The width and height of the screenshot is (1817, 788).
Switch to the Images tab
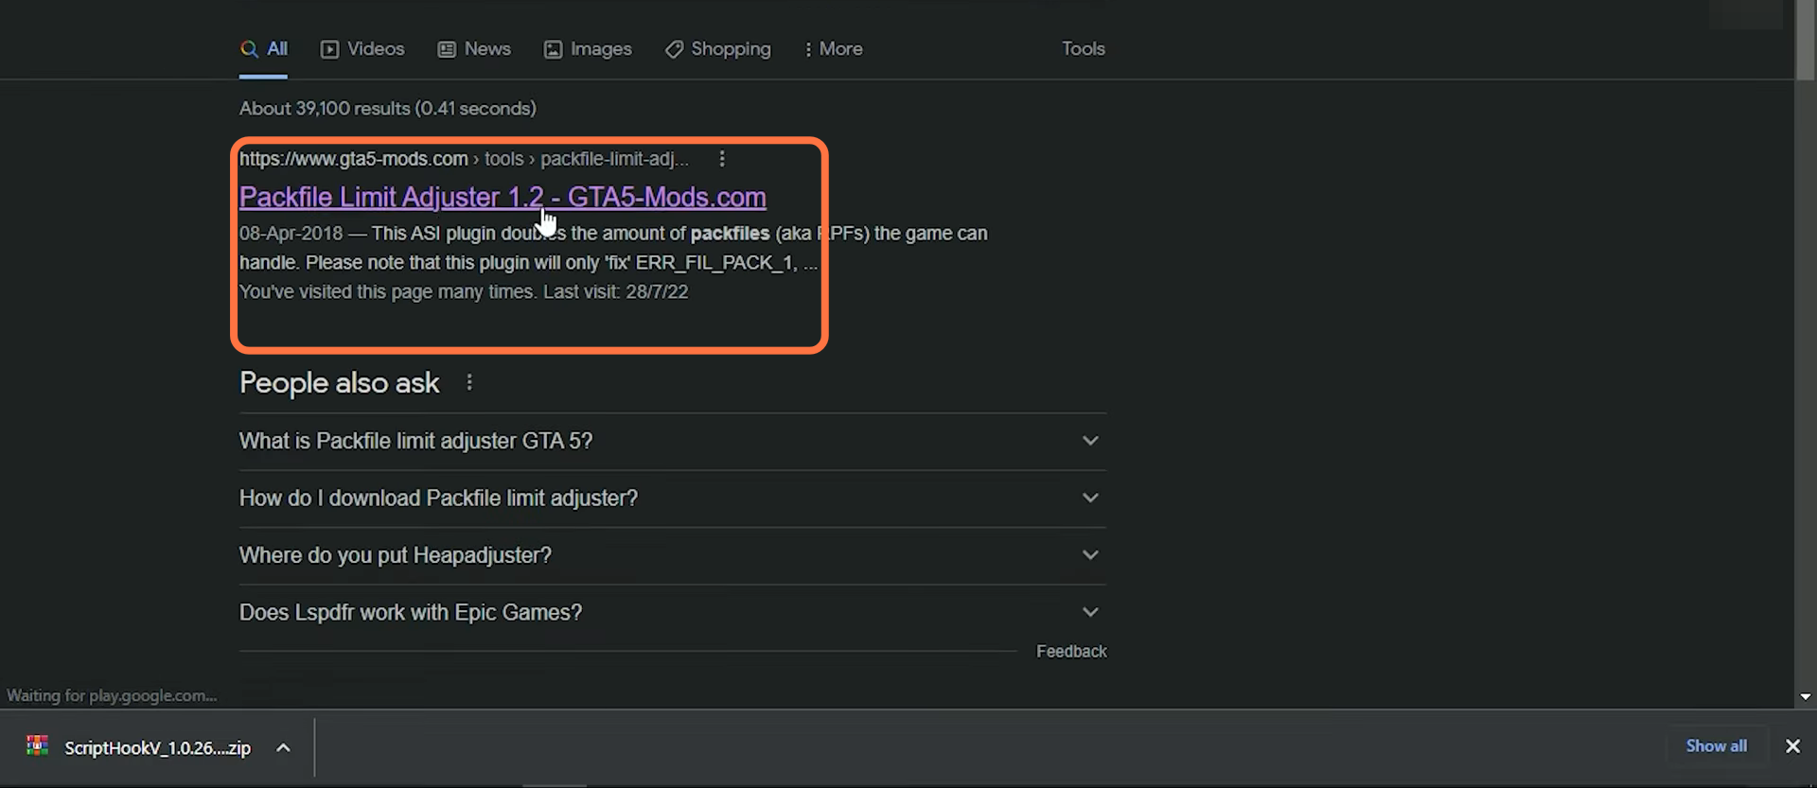[x=588, y=49]
